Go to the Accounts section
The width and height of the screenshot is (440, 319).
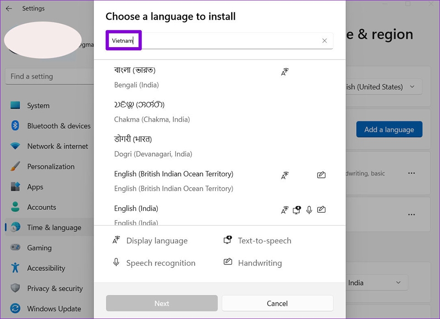click(x=41, y=207)
